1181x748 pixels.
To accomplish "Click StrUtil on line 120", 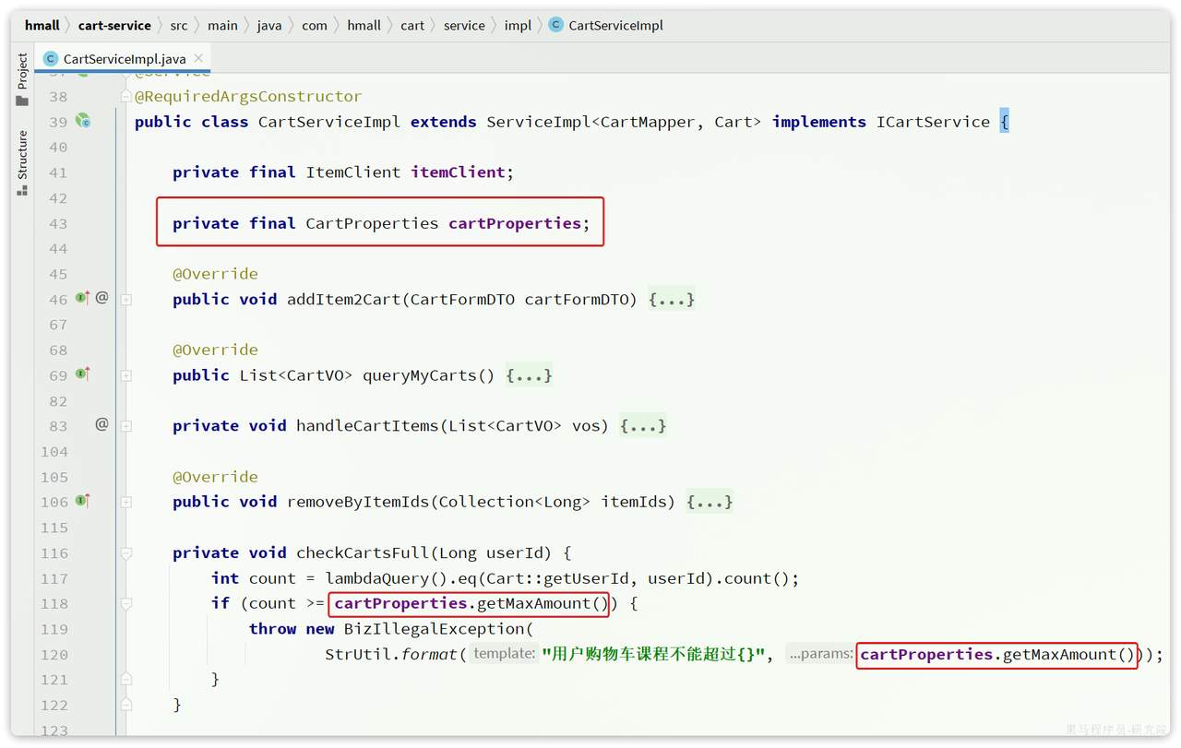I will click(358, 655).
